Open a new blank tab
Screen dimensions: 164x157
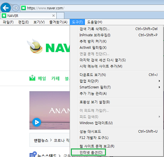pos(60,16)
